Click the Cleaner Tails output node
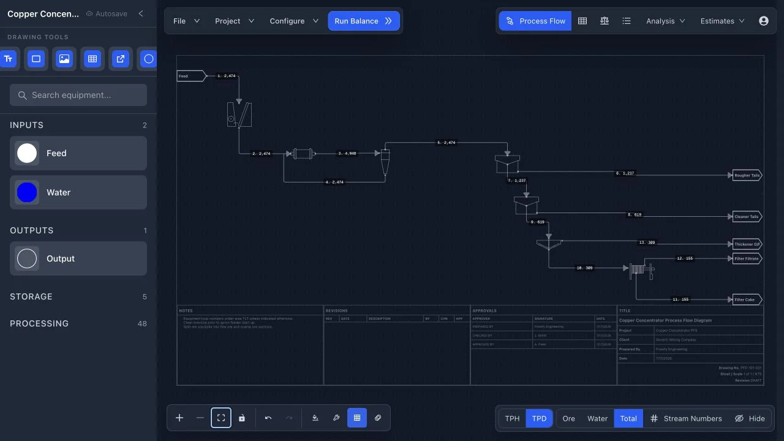 tap(747, 216)
